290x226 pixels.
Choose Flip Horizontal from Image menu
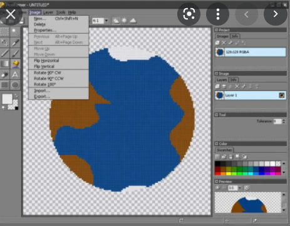(58, 61)
